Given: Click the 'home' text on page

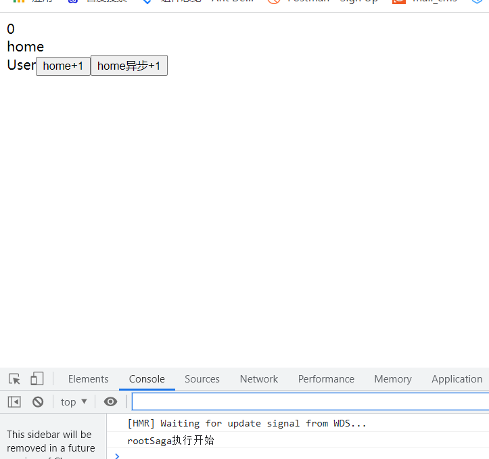Looking at the screenshot, I should [x=26, y=47].
